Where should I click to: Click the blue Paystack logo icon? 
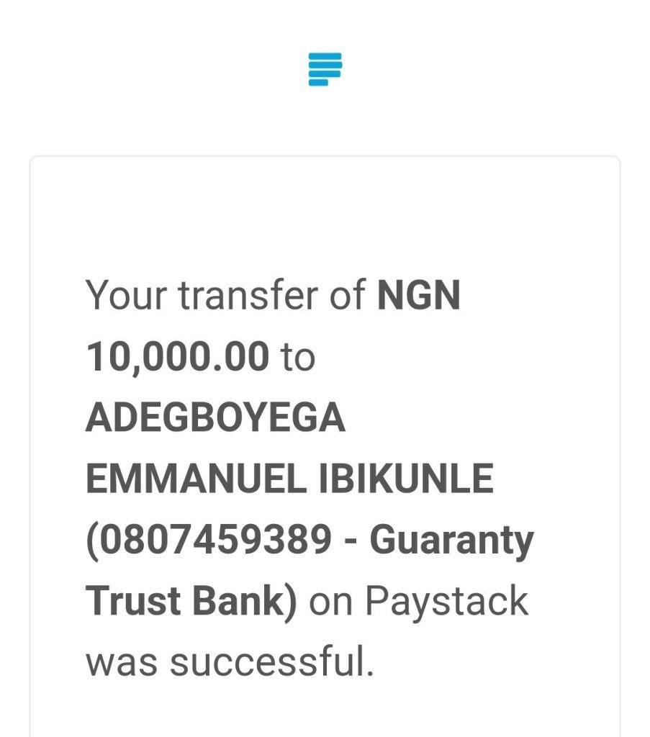point(325,70)
